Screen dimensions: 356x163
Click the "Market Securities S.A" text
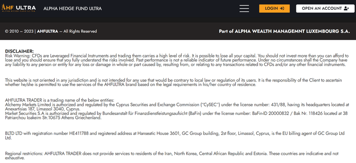tap(24, 114)
